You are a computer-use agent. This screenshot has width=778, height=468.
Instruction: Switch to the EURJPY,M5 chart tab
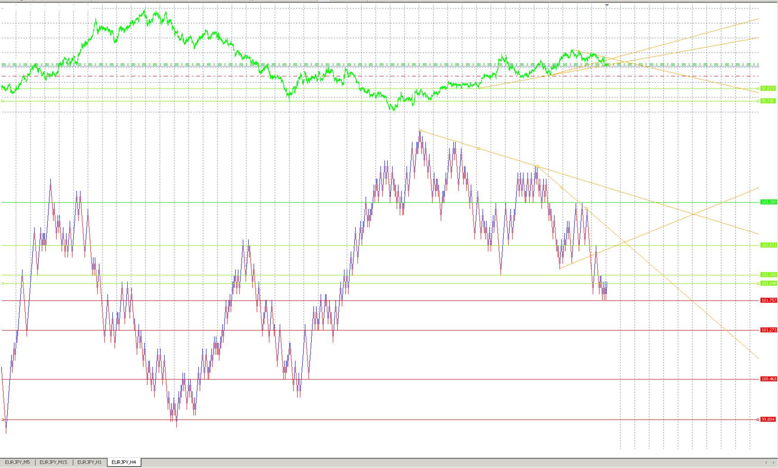point(17,462)
